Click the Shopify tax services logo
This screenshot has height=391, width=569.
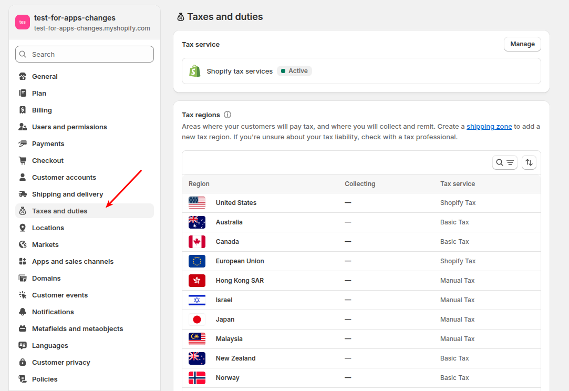pos(195,70)
